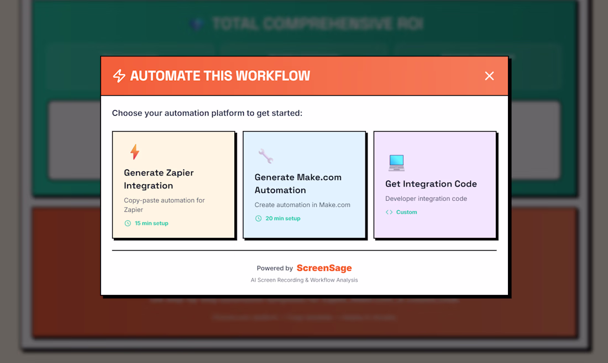Choose Generate Make.com Automation heading
608x363 pixels.
click(x=298, y=184)
